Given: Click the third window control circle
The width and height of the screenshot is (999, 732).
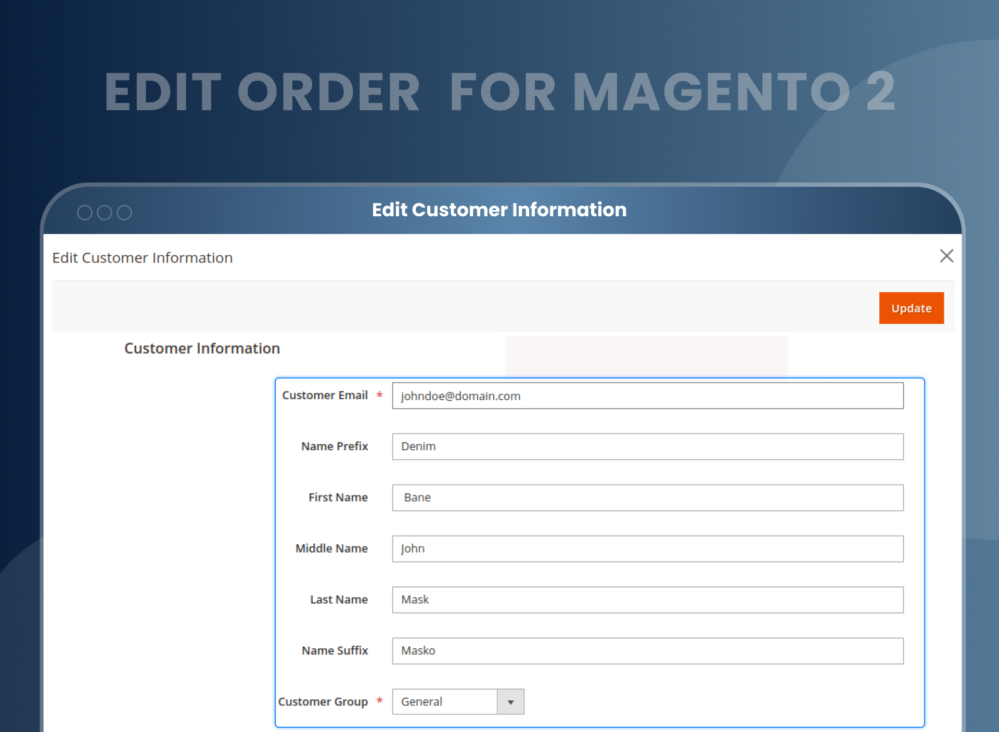Looking at the screenshot, I should click(125, 212).
